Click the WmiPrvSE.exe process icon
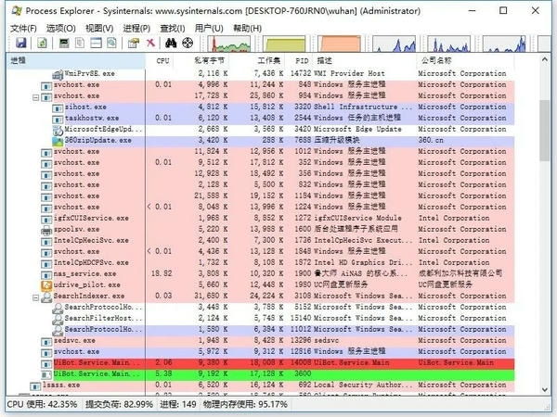The width and height of the screenshot is (557, 417). pos(58,74)
